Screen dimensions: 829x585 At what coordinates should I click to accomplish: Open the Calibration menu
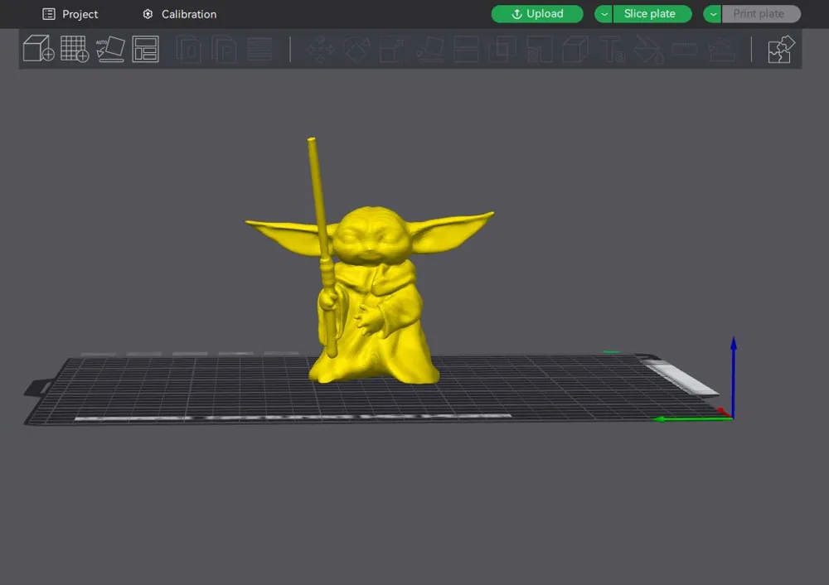point(179,14)
